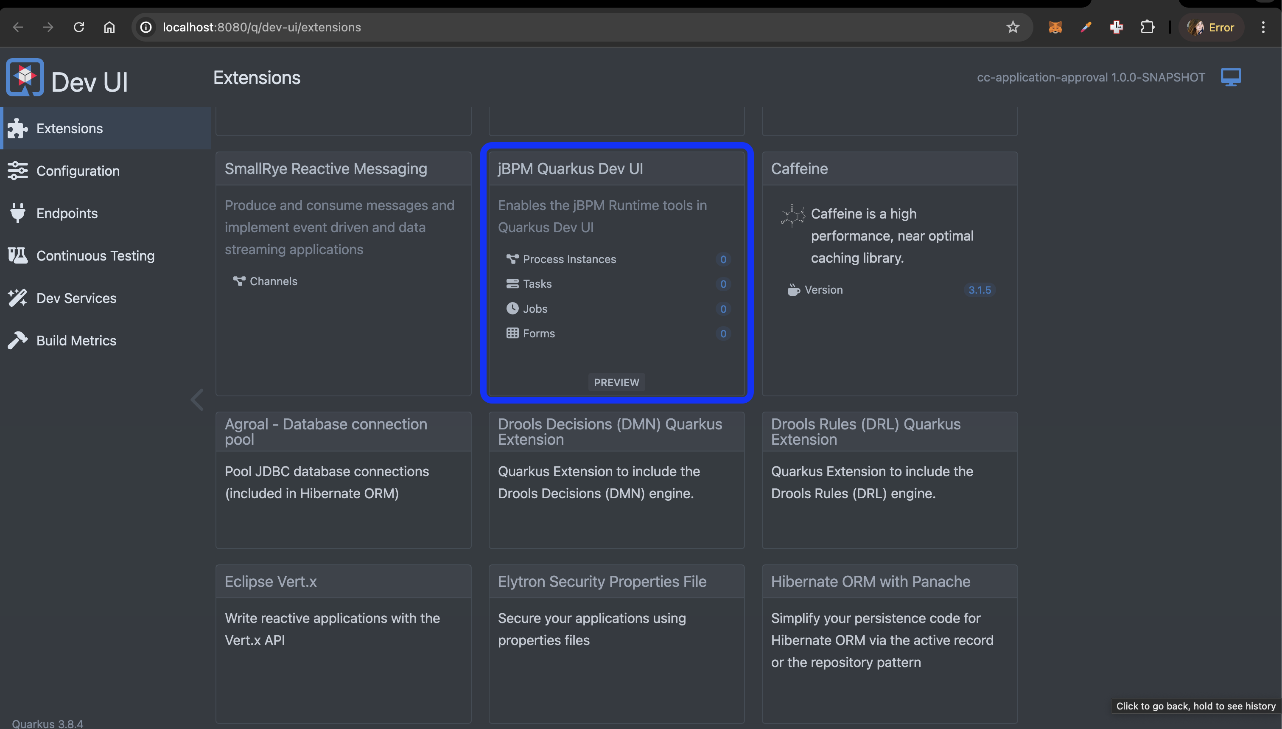This screenshot has width=1282, height=729.
Task: Click the Jobs count badge
Action: click(722, 309)
